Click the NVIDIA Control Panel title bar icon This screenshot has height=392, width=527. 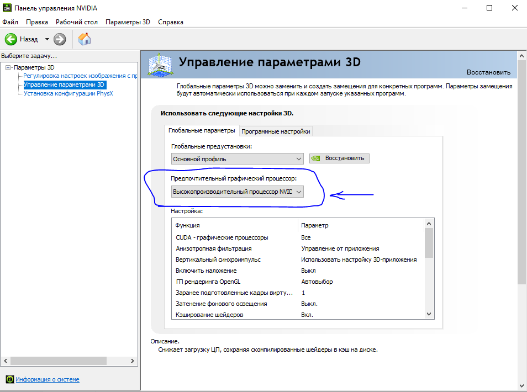tap(7, 8)
